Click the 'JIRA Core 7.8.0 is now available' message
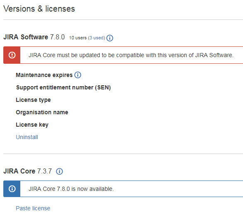The width and height of the screenshot is (243, 219). 71,189
